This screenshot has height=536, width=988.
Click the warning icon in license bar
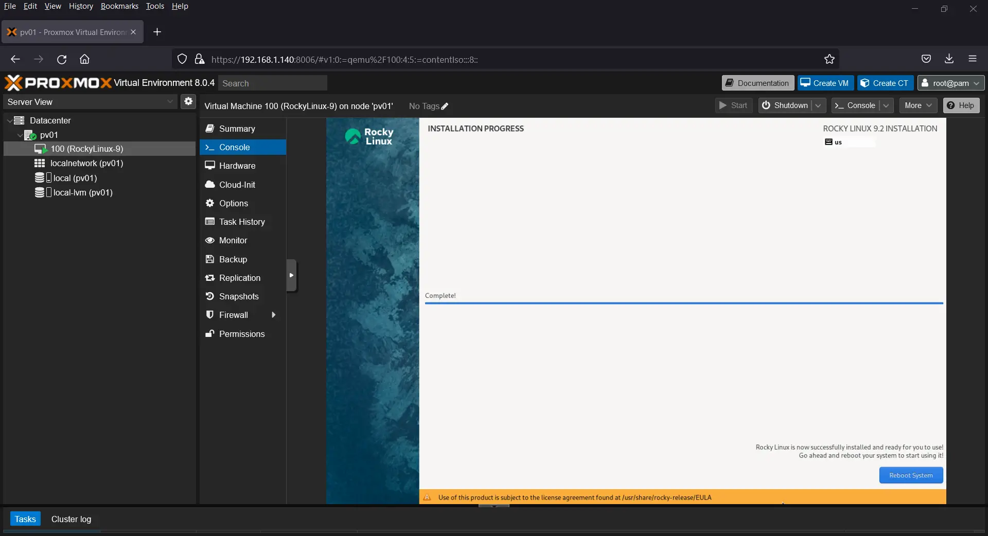coord(427,497)
